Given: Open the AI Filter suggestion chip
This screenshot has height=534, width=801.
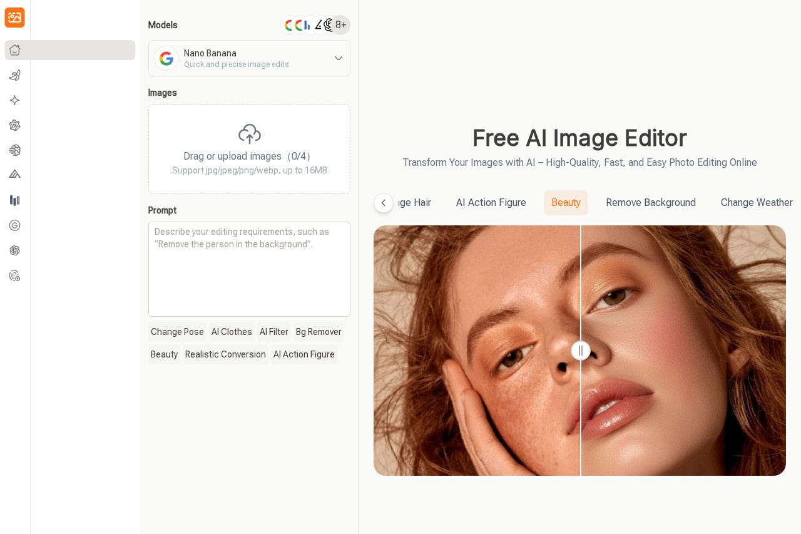Looking at the screenshot, I should tap(274, 332).
